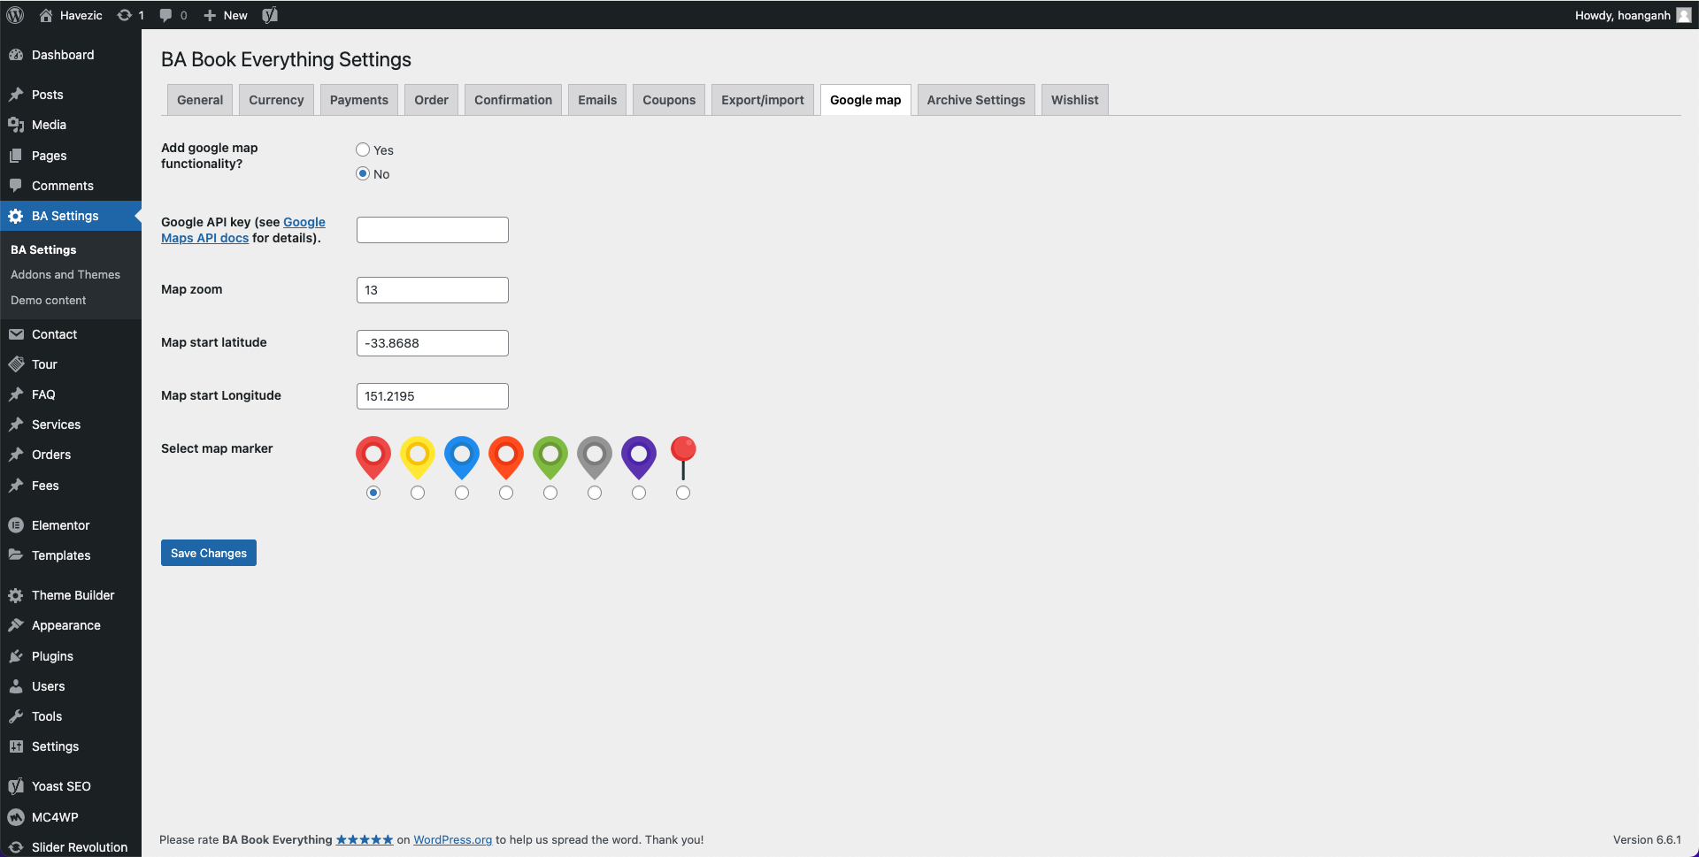This screenshot has width=1699, height=857.
Task: Open the comments bubble in admin bar
Action: point(165,15)
